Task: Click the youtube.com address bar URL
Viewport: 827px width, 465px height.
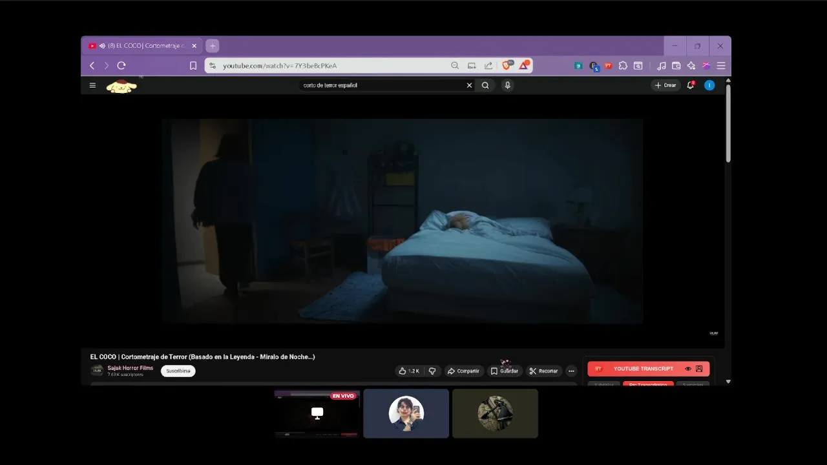Action: pyautogui.click(x=280, y=66)
